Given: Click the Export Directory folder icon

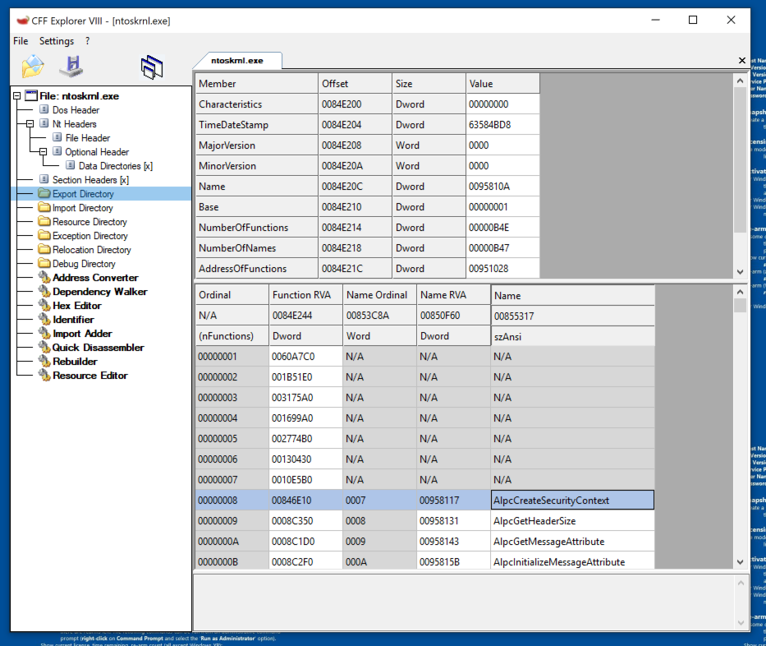Looking at the screenshot, I should pyautogui.click(x=44, y=194).
